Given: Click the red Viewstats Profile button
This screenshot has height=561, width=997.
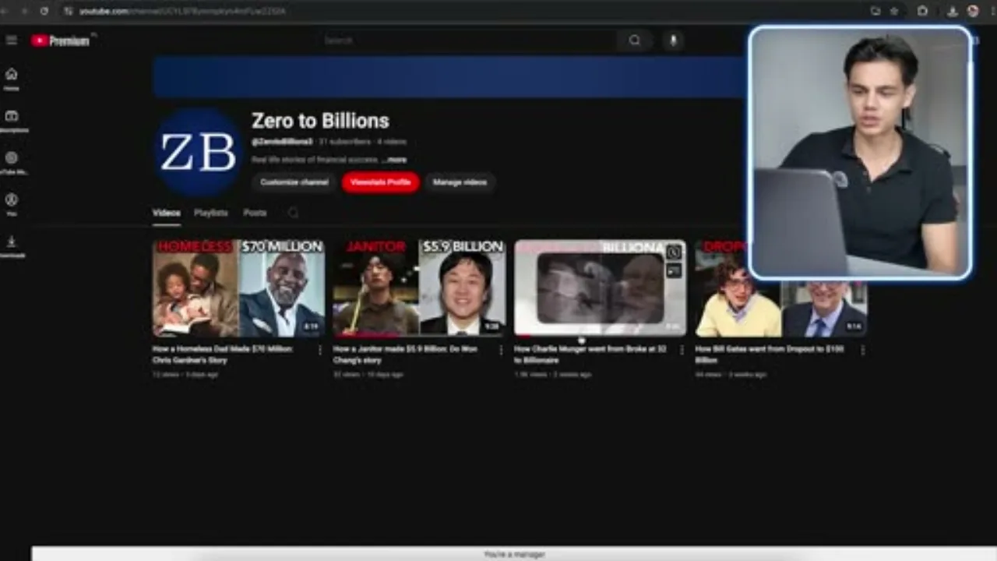Looking at the screenshot, I should [x=380, y=182].
